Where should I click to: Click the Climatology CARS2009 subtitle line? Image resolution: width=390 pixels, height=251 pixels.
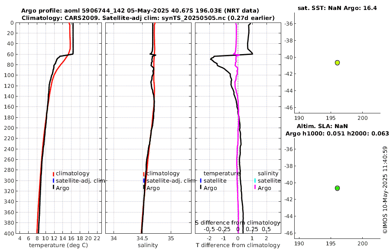(148, 18)
